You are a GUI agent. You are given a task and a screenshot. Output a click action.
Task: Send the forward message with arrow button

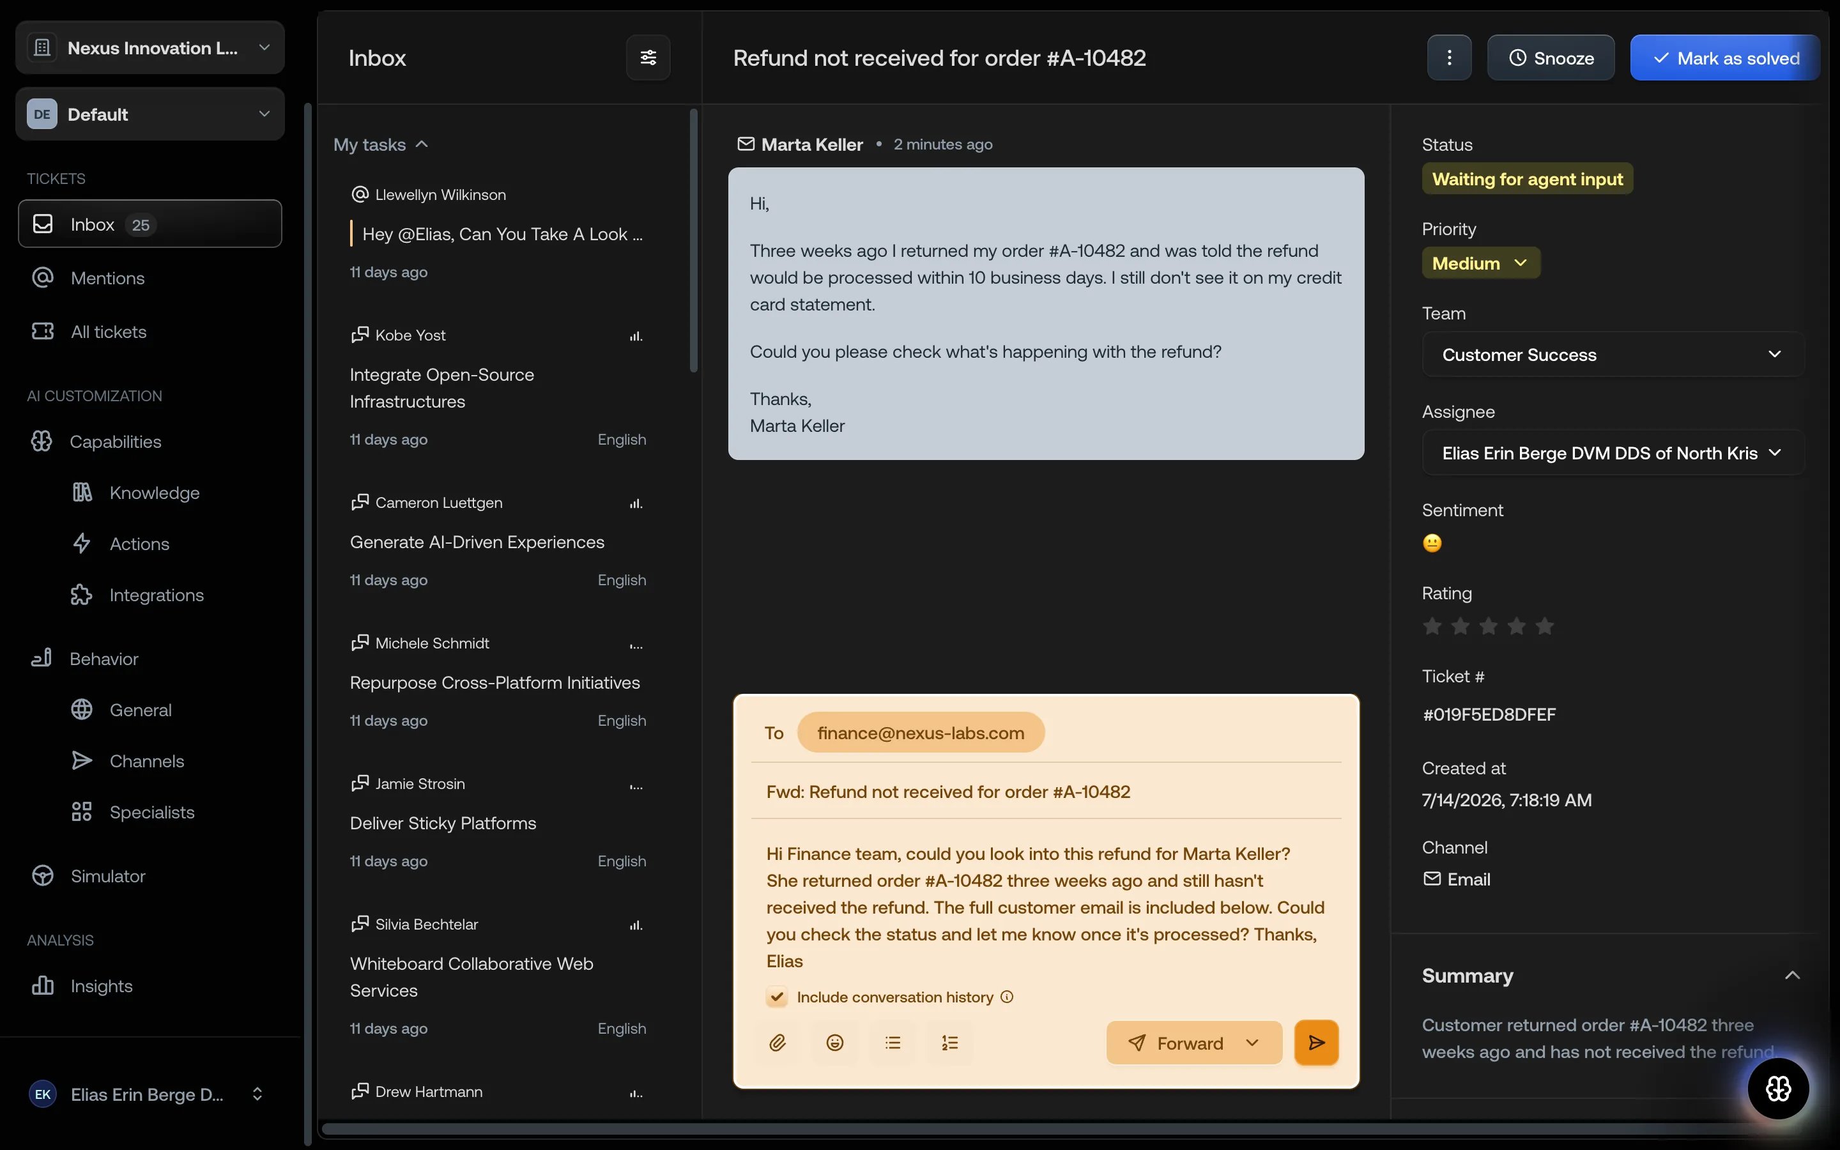(x=1316, y=1043)
